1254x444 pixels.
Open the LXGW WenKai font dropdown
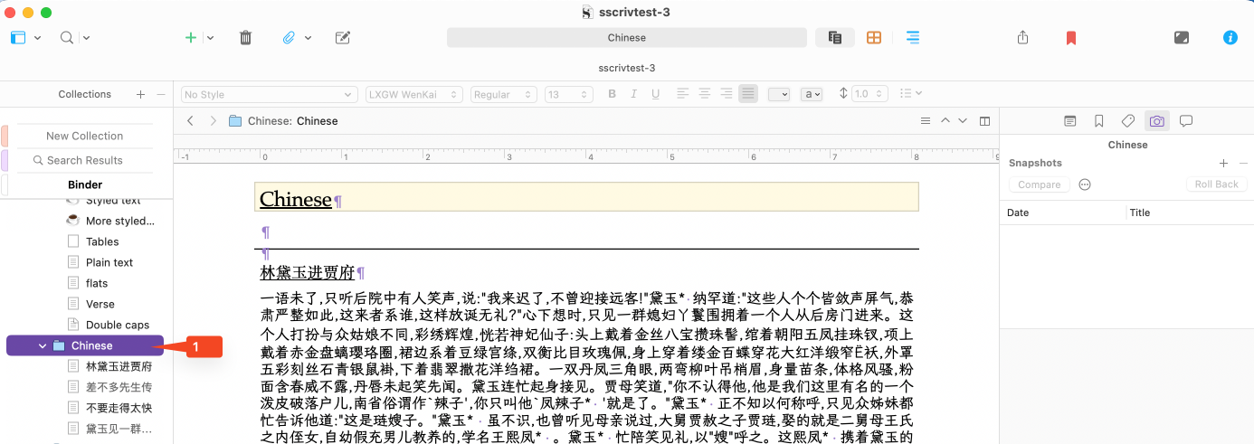[414, 94]
